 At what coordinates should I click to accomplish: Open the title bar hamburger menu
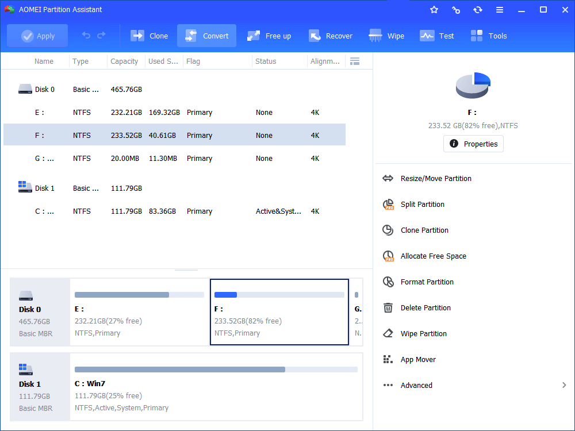(x=500, y=10)
